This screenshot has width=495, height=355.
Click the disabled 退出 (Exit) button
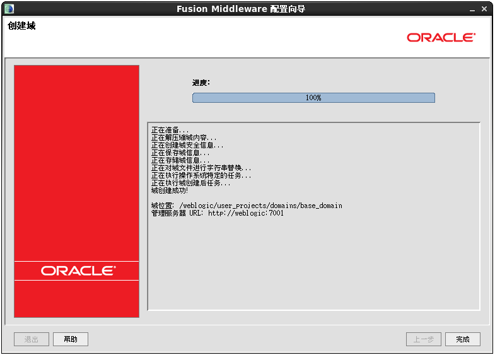click(32, 339)
